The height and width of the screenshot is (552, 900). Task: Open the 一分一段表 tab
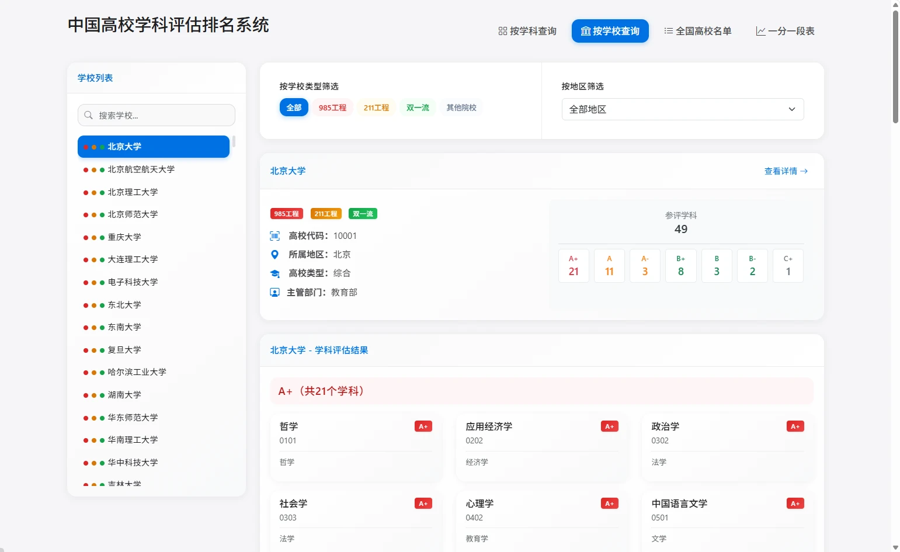coord(786,31)
